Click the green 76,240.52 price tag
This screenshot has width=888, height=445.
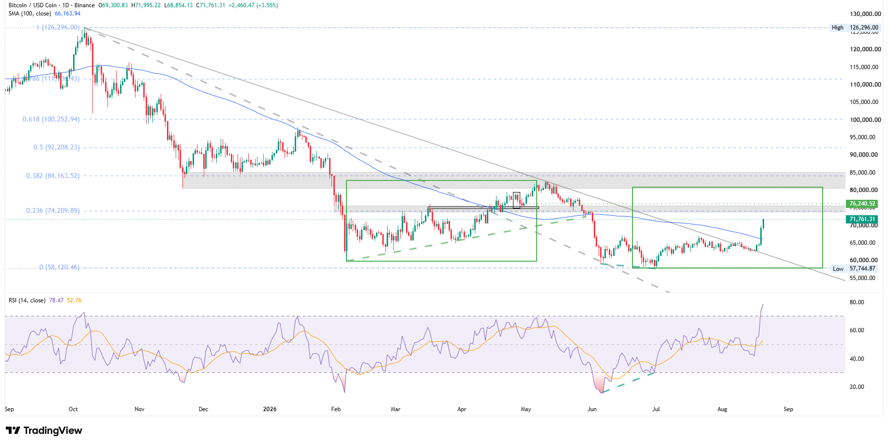pyautogui.click(x=861, y=204)
